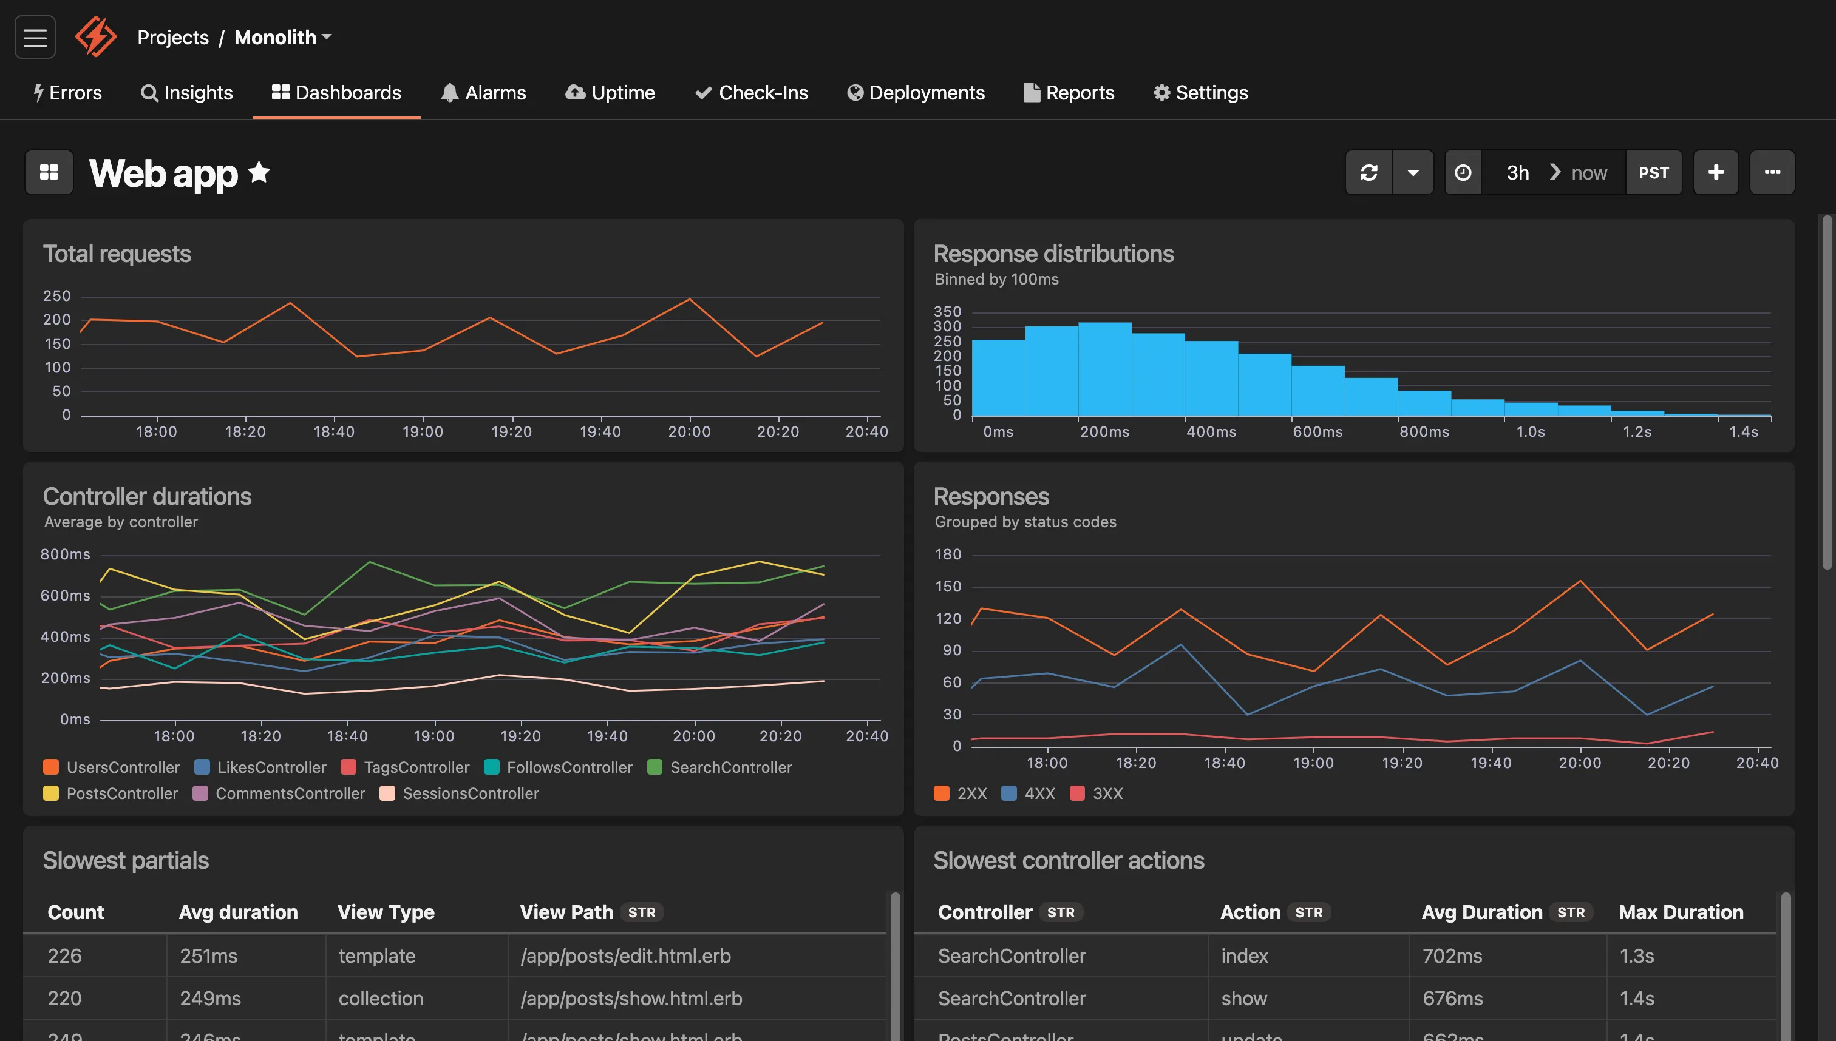
Task: Click the PST timezone button
Action: (1653, 172)
